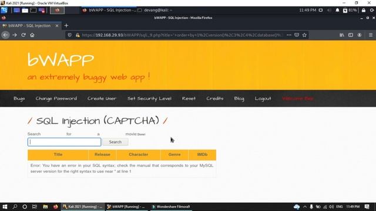Open Windows Task View
Screen dimensions: 376x211
click(x=35, y=207)
